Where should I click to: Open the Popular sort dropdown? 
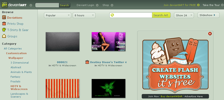(x=58, y=15)
